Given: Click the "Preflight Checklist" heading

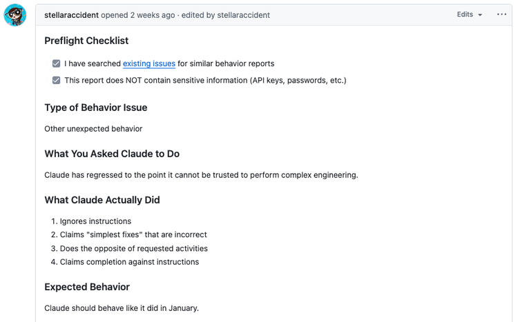Looking at the screenshot, I should click(x=86, y=41).
